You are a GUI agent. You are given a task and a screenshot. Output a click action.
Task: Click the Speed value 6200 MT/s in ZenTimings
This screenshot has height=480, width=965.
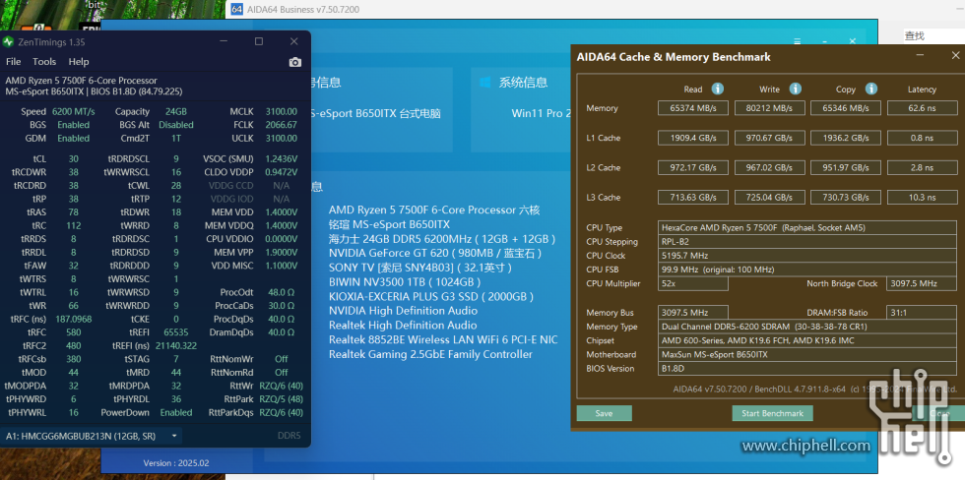[73, 112]
